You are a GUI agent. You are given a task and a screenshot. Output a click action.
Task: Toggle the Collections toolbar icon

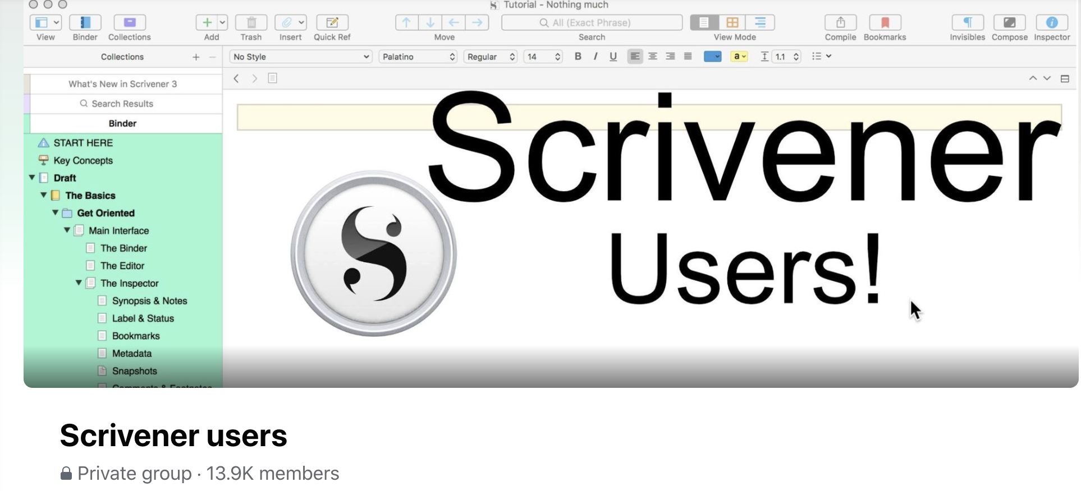[x=130, y=22]
